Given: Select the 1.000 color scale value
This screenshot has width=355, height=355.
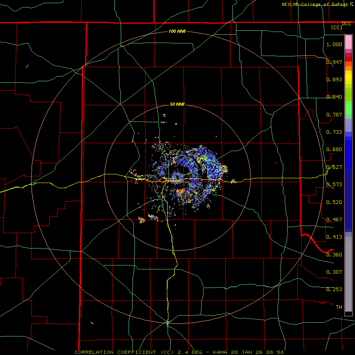Looking at the screenshot, I should point(334,44).
